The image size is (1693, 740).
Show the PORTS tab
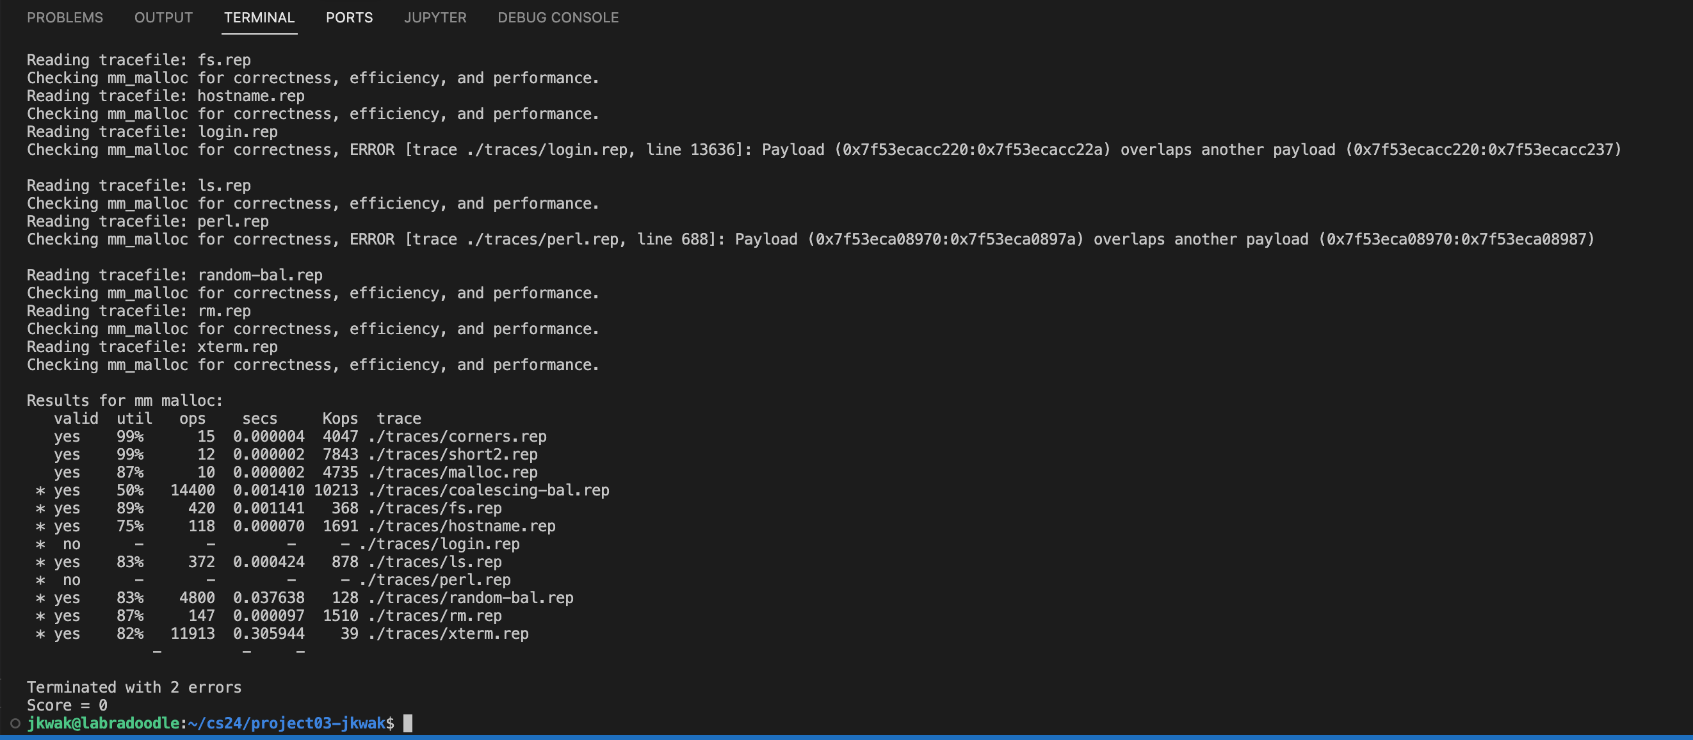pos(349,18)
